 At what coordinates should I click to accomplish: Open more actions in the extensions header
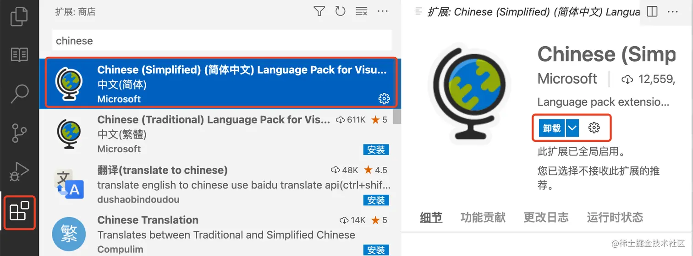click(383, 11)
